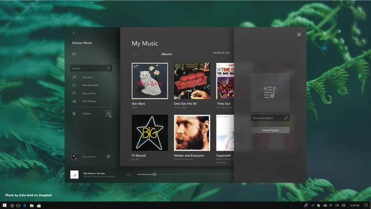
Task: Click the 'Star Wars' album title text
Action: pyautogui.click(x=139, y=104)
